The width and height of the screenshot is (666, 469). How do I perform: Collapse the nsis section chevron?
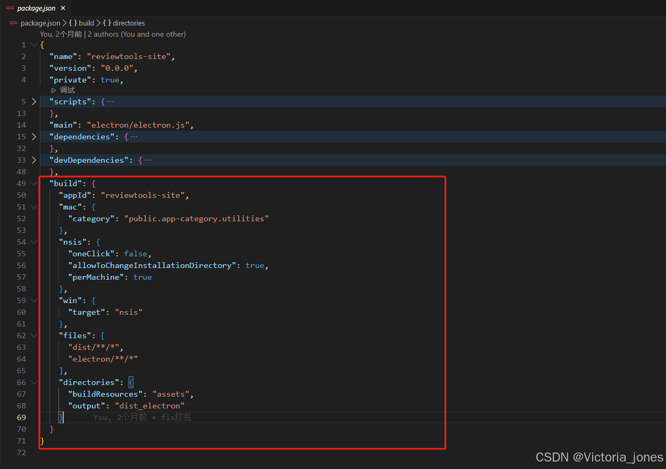[33, 241]
